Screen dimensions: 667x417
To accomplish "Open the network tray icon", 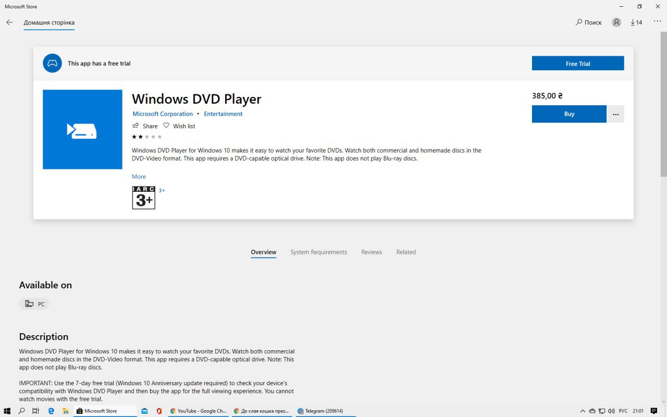I will [x=602, y=411].
